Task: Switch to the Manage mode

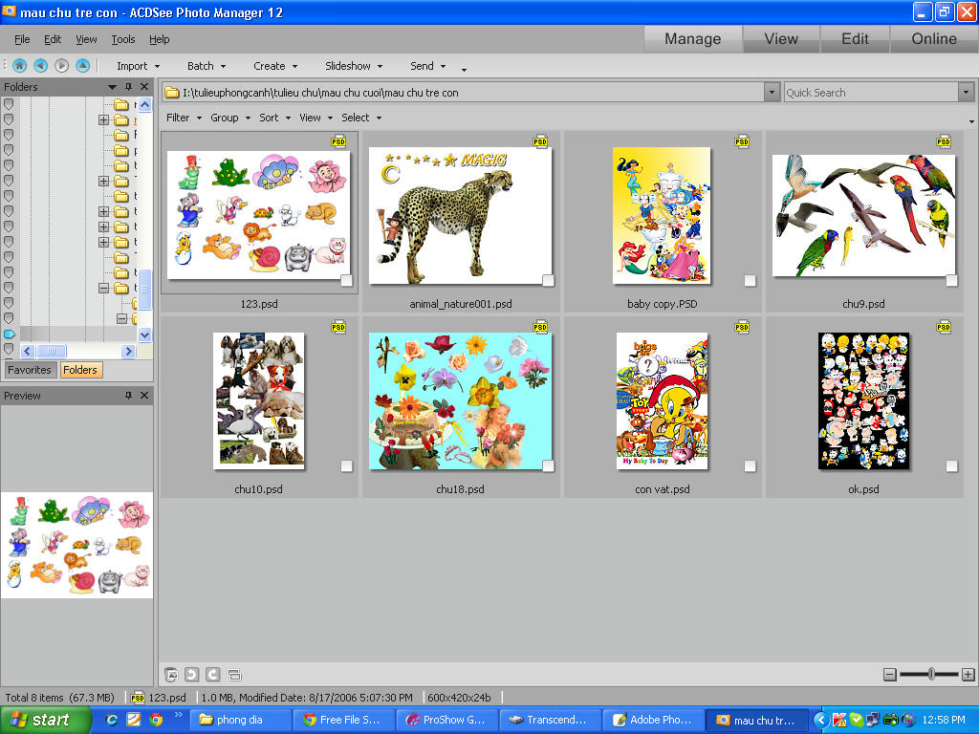Action: (x=692, y=38)
